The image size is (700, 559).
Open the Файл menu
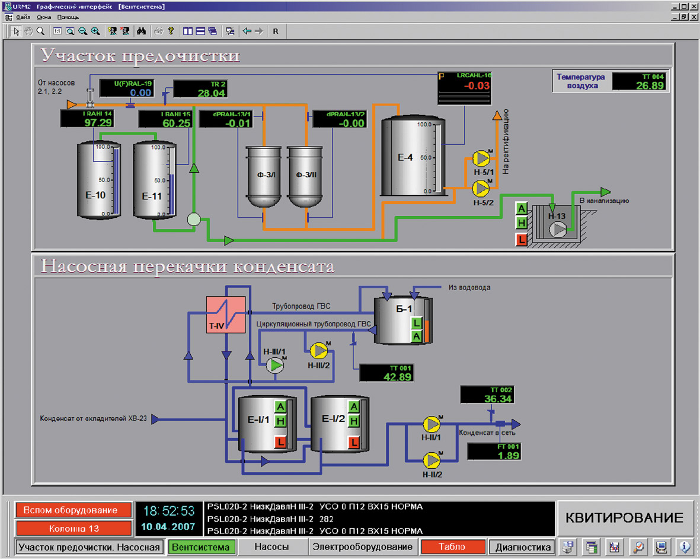click(23, 17)
